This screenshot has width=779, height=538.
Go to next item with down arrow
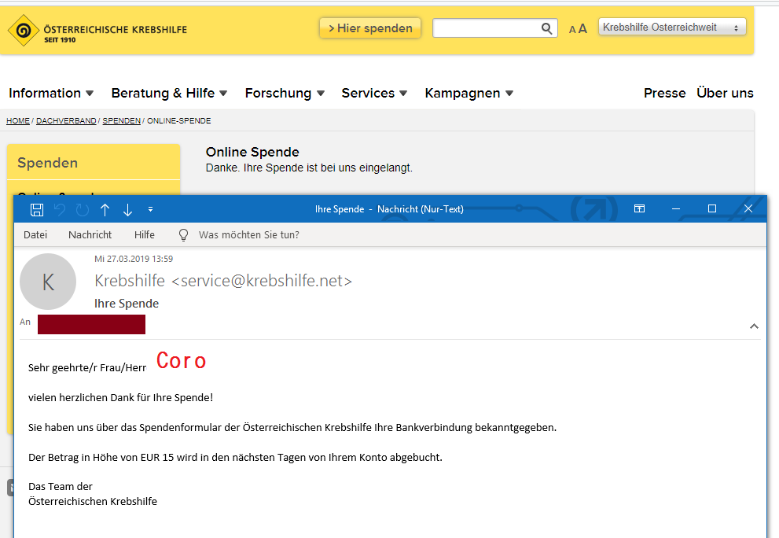point(127,210)
